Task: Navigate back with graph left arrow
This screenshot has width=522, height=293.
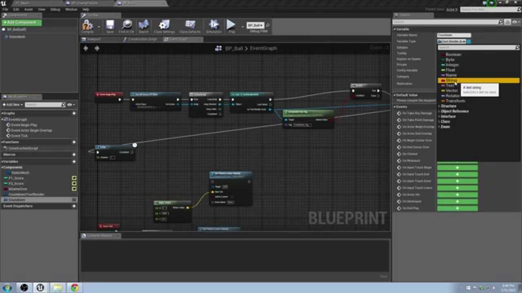Action: click(x=86, y=48)
